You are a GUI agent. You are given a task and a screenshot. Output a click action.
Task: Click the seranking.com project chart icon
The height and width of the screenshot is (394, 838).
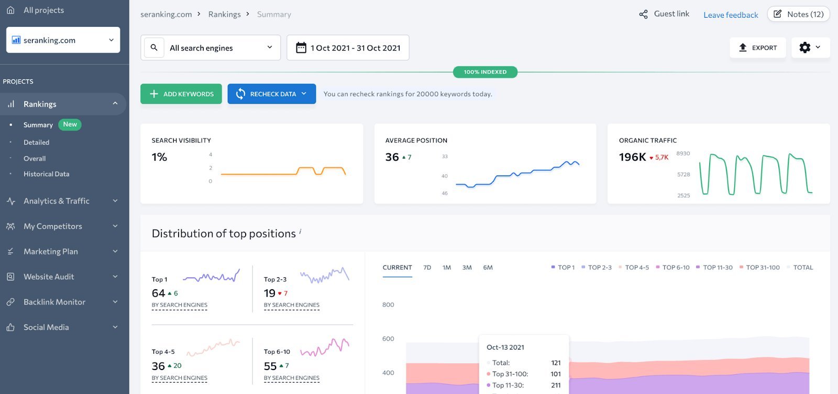16,40
